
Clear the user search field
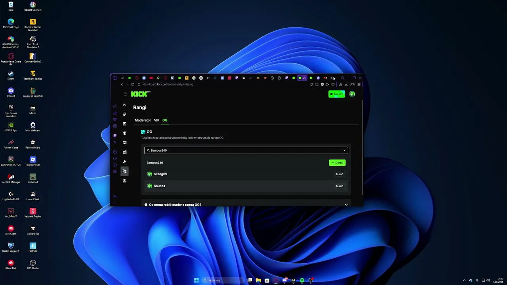pyautogui.click(x=344, y=150)
